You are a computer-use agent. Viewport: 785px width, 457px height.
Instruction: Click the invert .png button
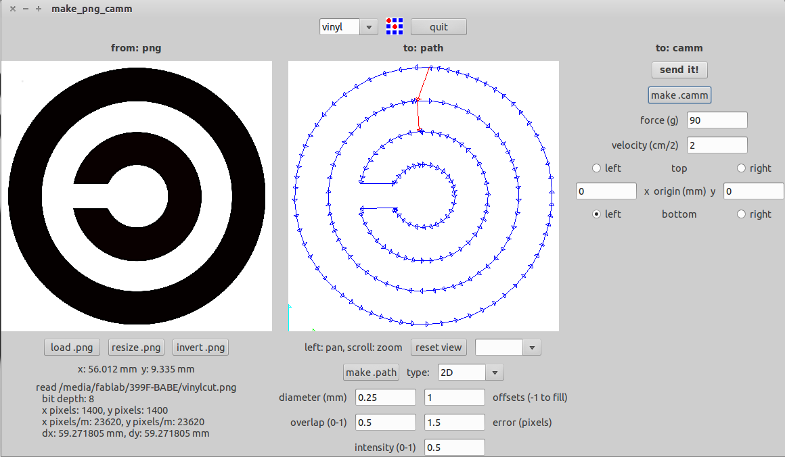(200, 347)
